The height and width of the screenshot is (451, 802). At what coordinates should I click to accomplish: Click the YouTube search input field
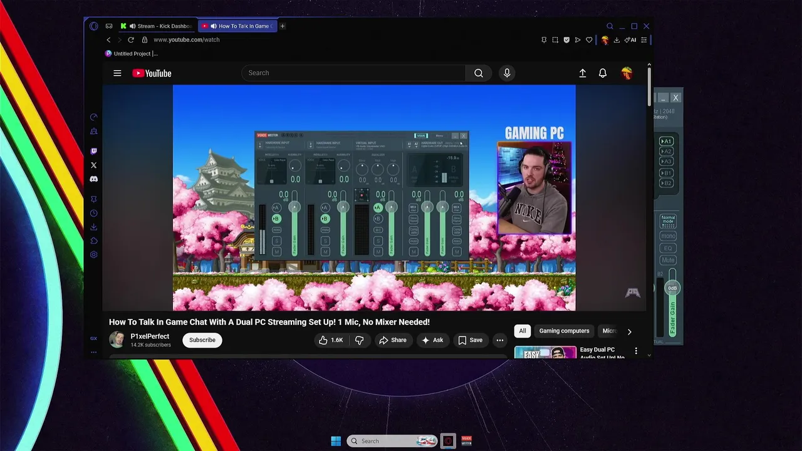pyautogui.click(x=353, y=73)
